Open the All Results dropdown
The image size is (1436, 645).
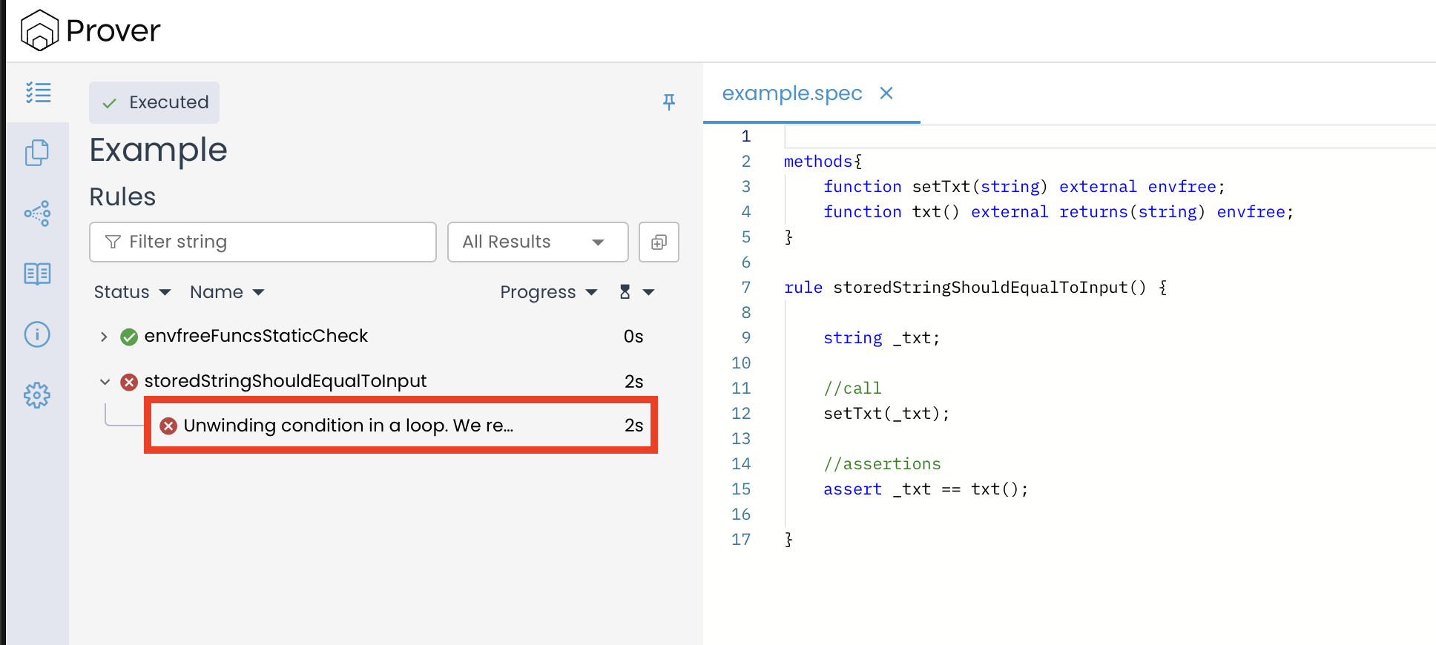537,242
